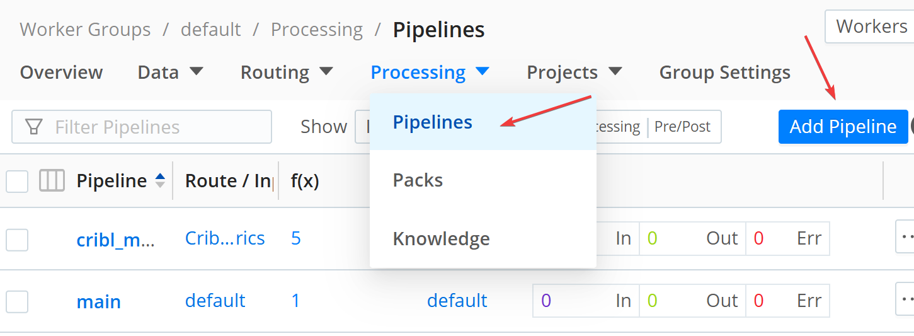Open row actions menu for main pipeline
Viewport: 914px width, 336px height.
tap(905, 299)
